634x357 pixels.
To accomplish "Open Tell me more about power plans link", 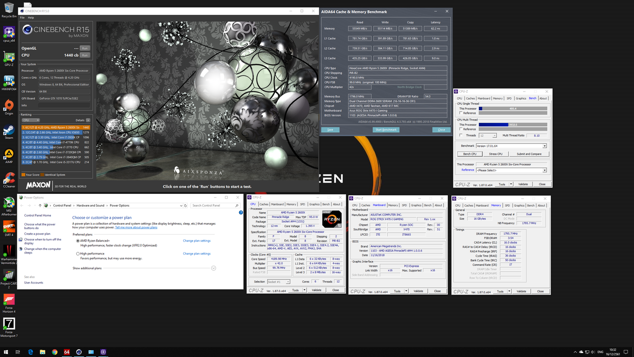I will (136, 228).
